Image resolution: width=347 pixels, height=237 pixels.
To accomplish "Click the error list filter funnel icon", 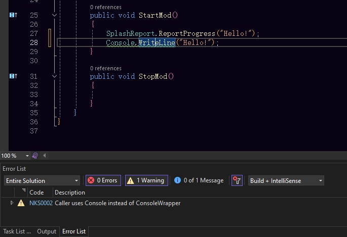I will coord(237,180).
